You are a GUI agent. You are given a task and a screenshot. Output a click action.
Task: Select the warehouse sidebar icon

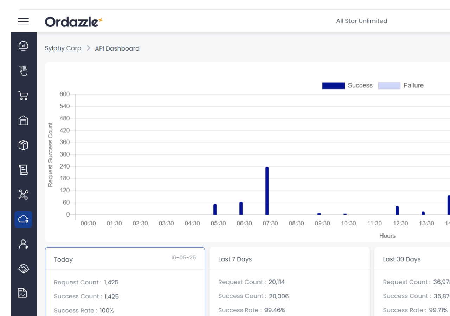click(x=24, y=120)
